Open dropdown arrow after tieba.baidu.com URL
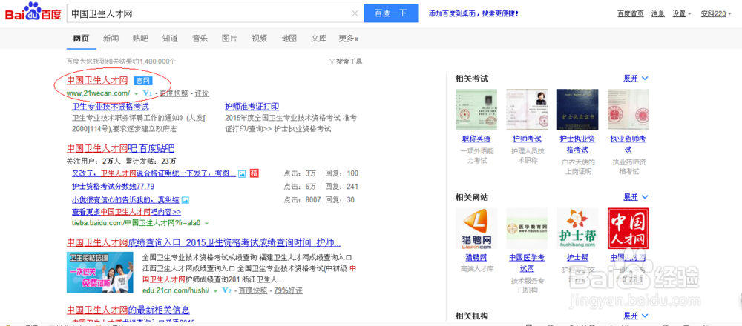 207,223
